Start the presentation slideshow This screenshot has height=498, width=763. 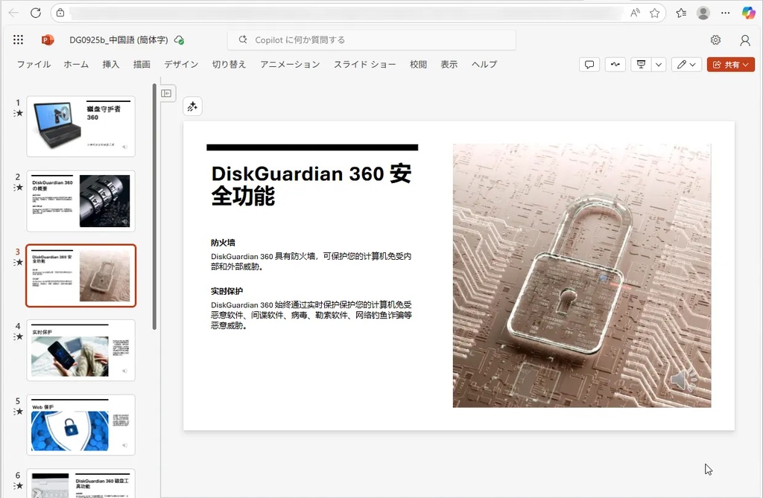(x=641, y=64)
